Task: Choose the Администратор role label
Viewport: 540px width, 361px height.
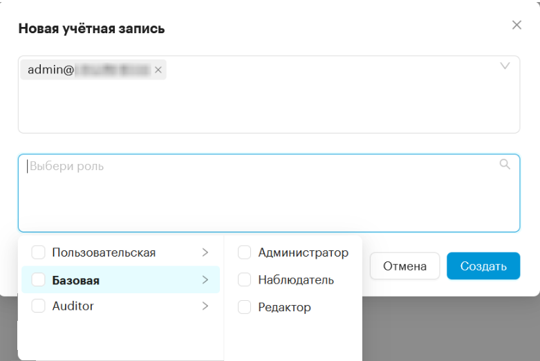Action: [x=304, y=252]
